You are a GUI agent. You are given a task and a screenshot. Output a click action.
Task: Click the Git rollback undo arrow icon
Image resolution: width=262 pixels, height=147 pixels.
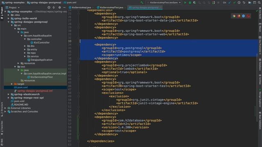click(244, 2)
